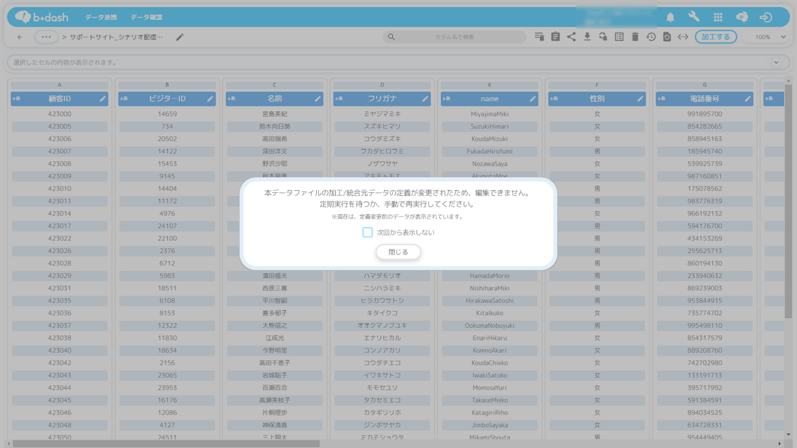This screenshot has height=448, width=797.
Task: Open the wrench settings icon
Action: coord(694,17)
